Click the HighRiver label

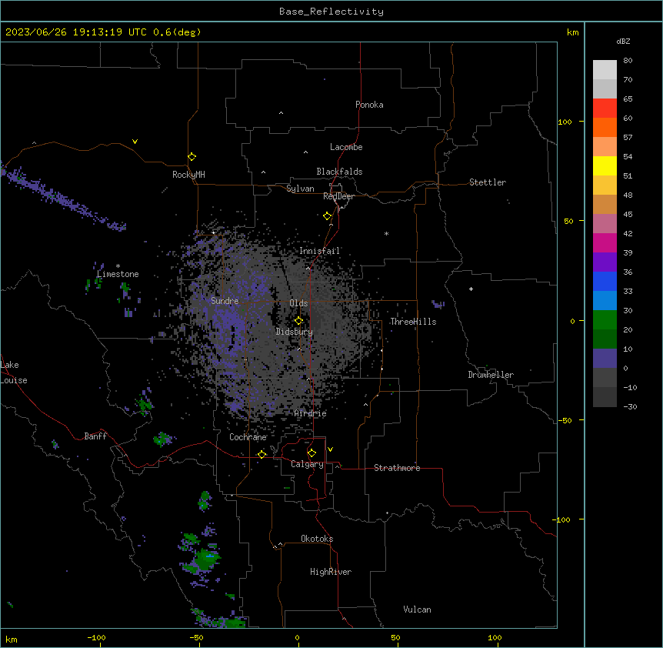pyautogui.click(x=331, y=572)
